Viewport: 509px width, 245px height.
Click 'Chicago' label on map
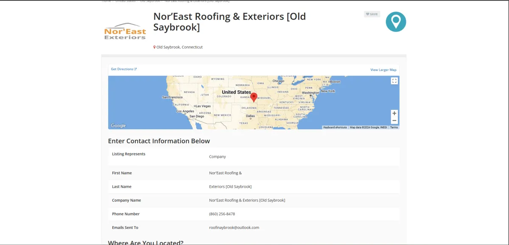point(278,81)
